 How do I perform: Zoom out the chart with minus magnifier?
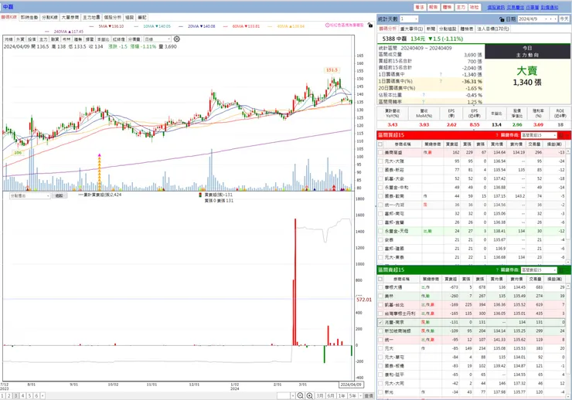300,395
